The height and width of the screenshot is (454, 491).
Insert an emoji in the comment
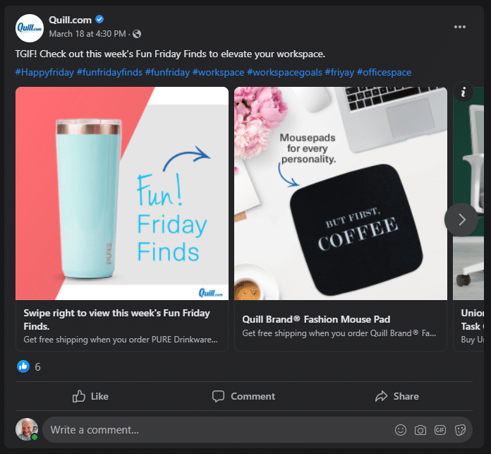[x=401, y=430]
